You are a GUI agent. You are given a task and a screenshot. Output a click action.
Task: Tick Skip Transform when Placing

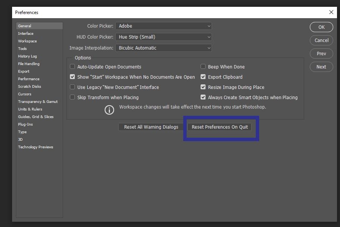[x=72, y=97]
